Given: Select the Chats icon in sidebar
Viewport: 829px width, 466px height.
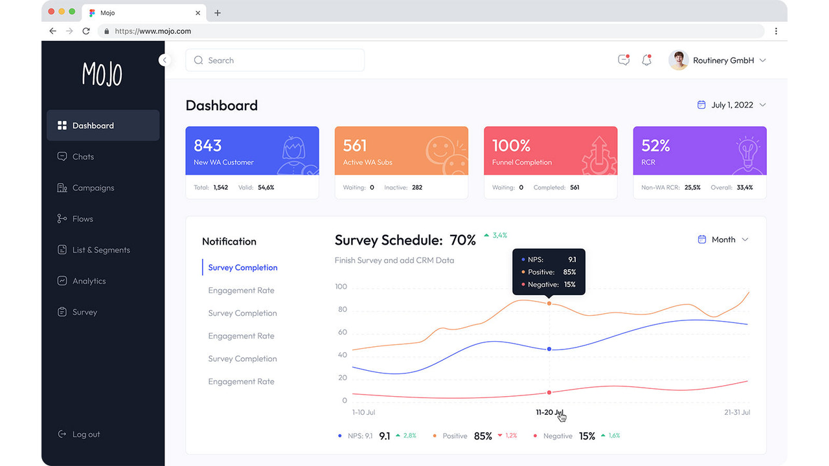Looking at the screenshot, I should [x=62, y=157].
